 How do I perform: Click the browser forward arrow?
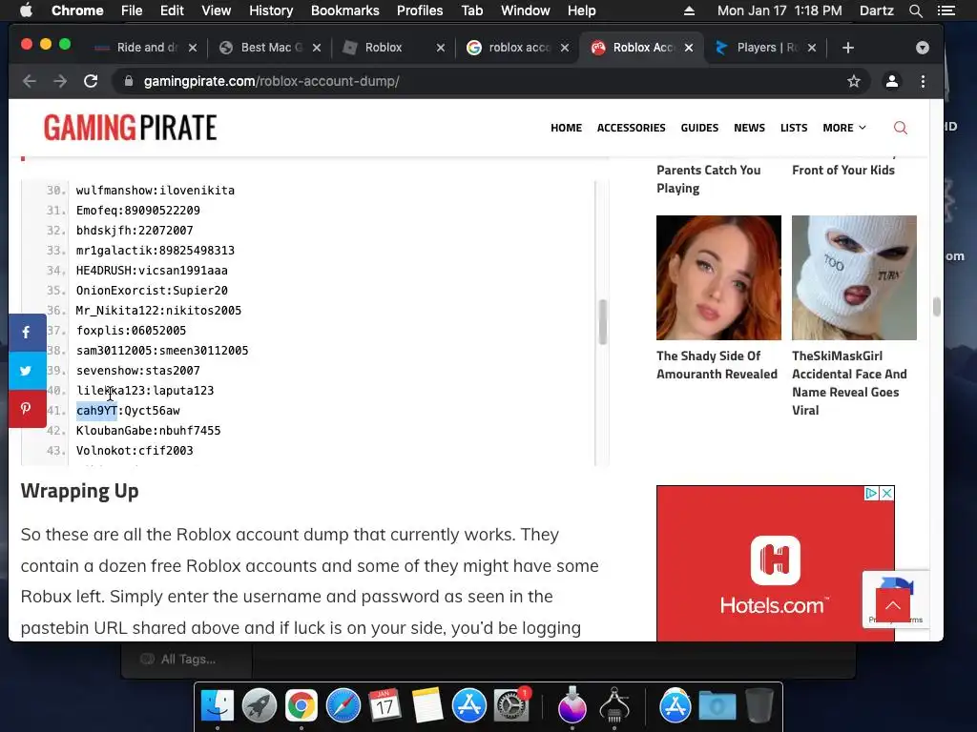(60, 82)
